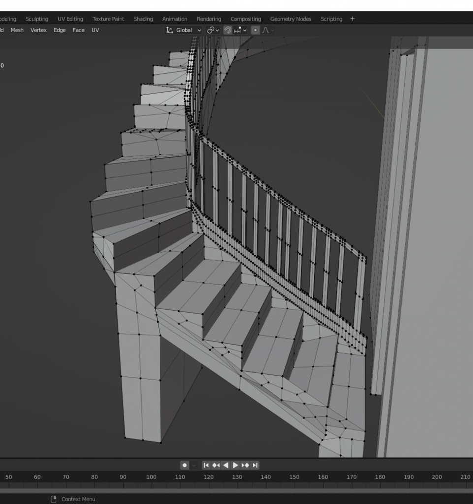Expand the auto keyframing options dropdown
This screenshot has height=504, width=473.
(x=194, y=465)
